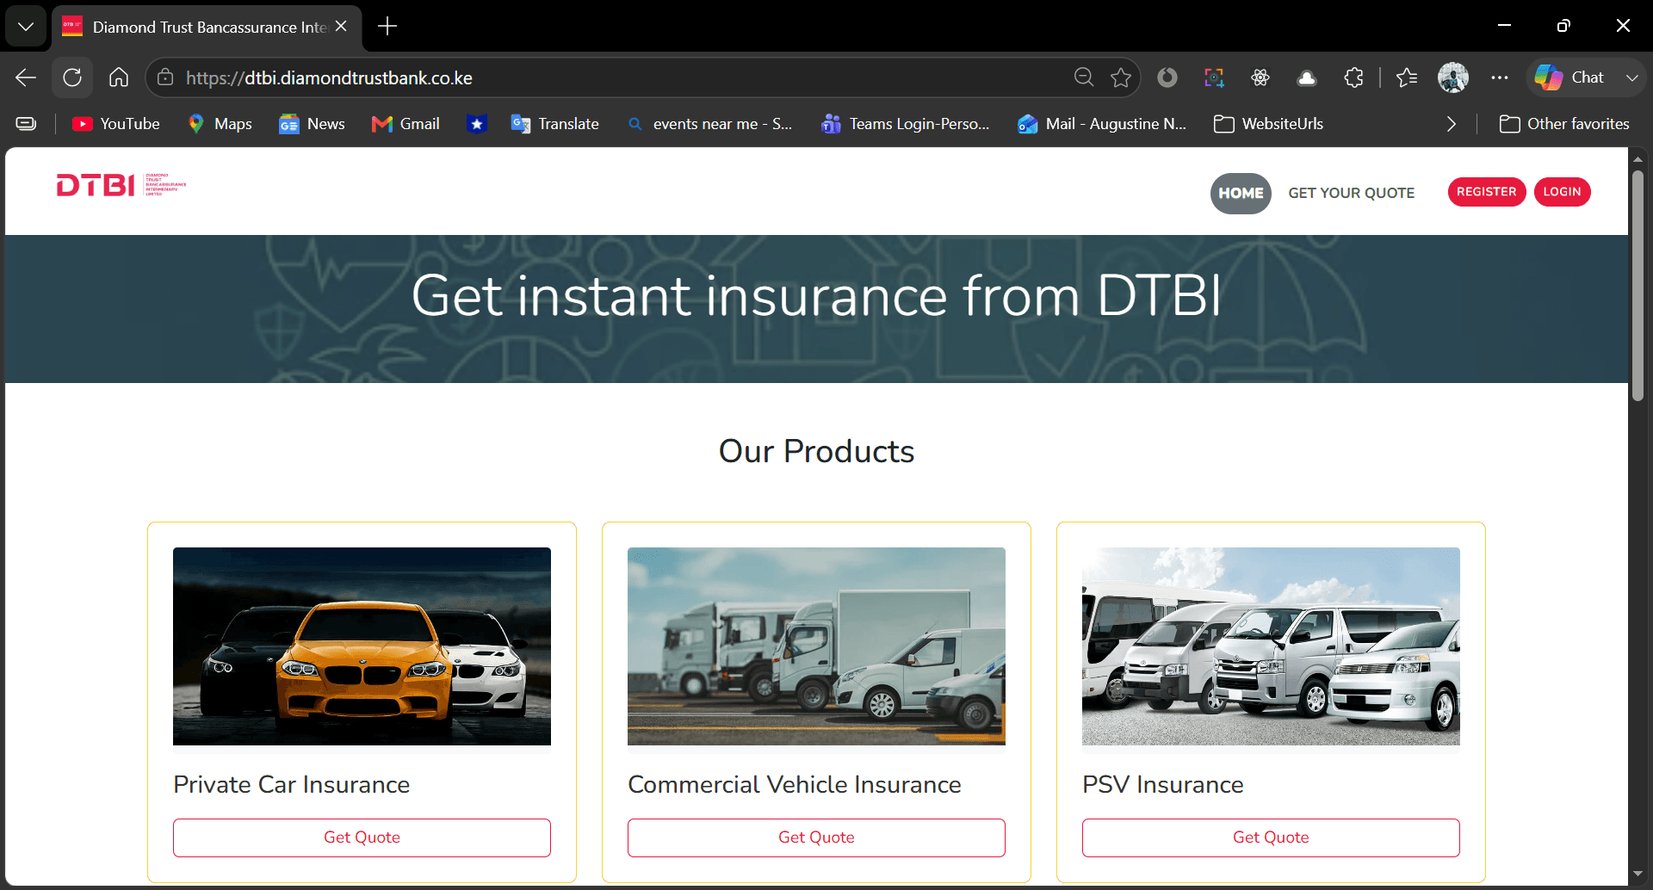Open the screenshot capture extension icon

1214,77
